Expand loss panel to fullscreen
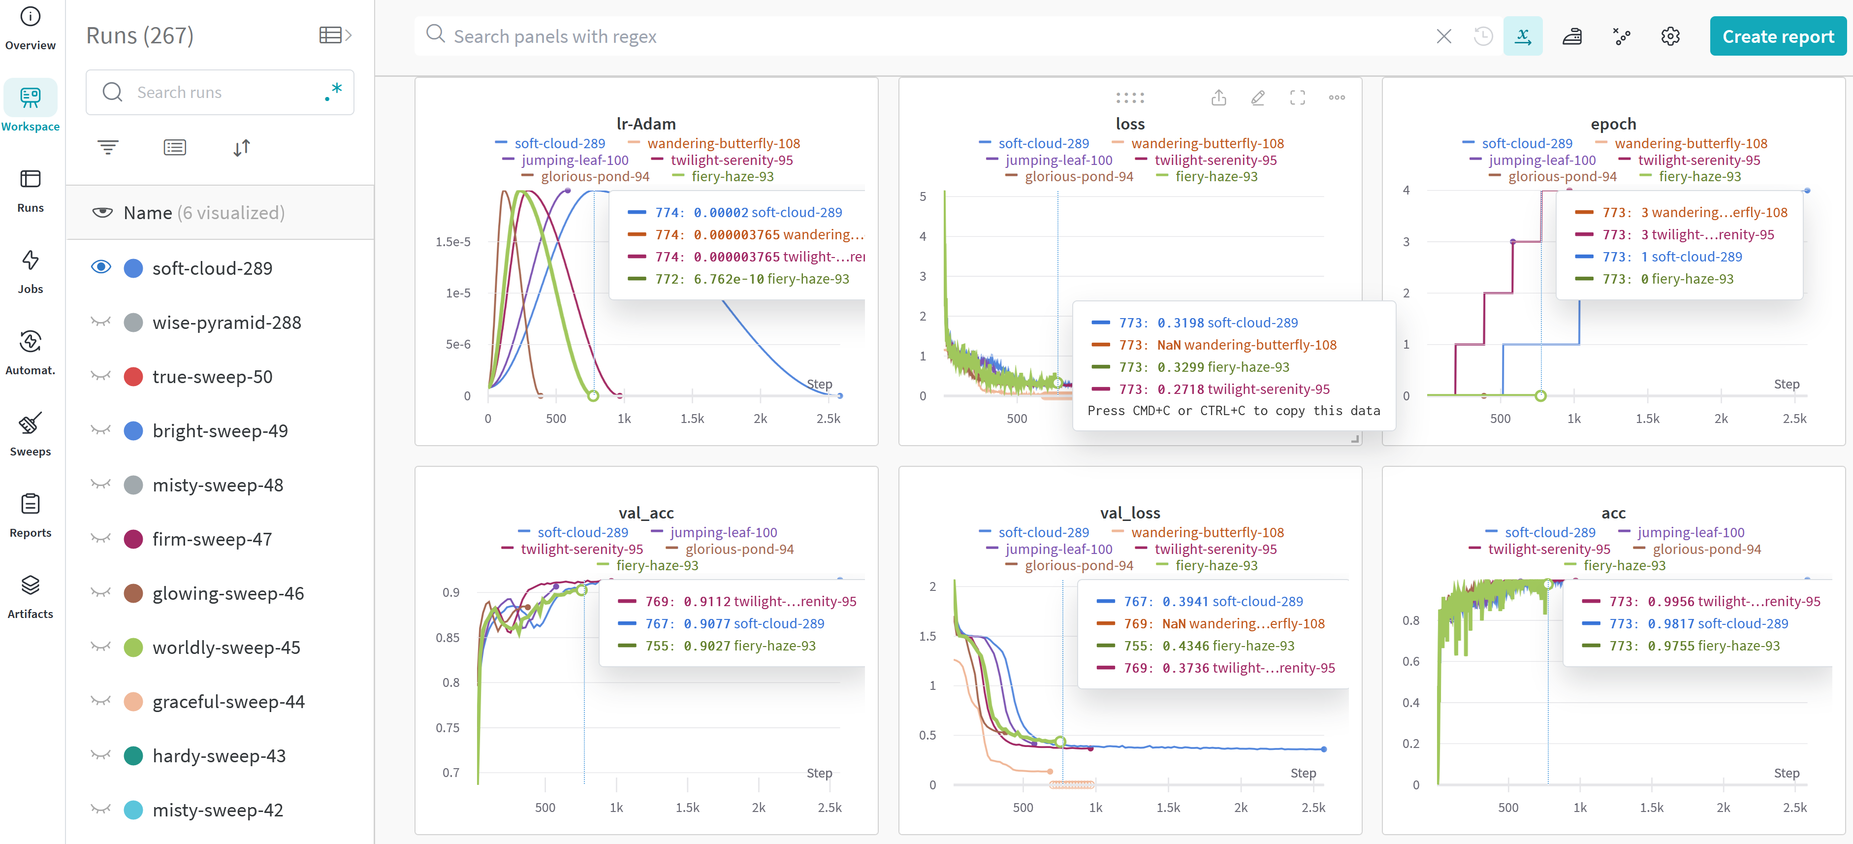This screenshot has height=844, width=1853. [1297, 98]
